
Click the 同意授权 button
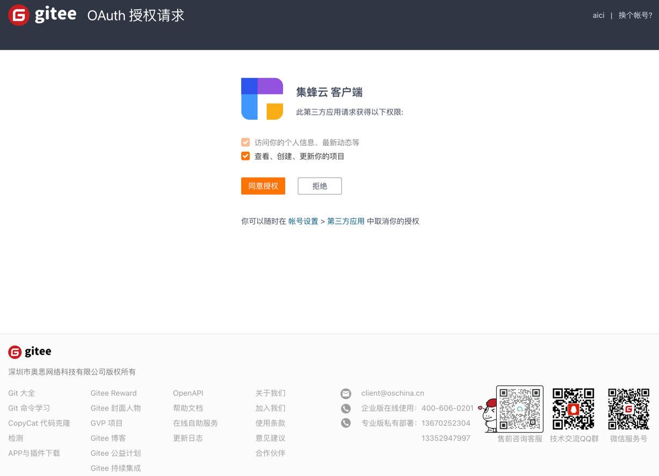263,186
